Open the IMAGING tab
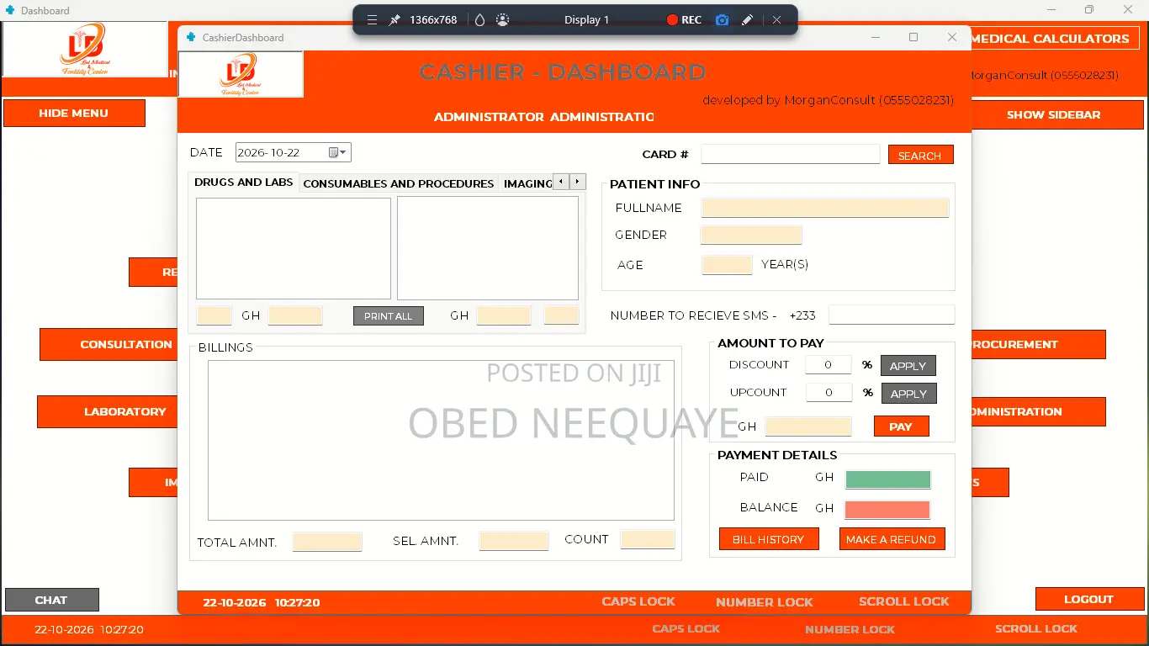This screenshot has width=1149, height=646. (527, 183)
